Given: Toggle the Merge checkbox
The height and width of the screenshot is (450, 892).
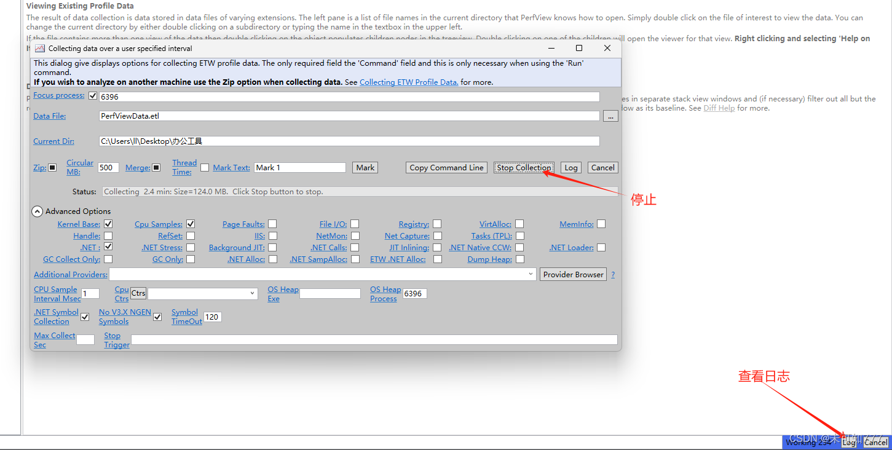Looking at the screenshot, I should 156,167.
